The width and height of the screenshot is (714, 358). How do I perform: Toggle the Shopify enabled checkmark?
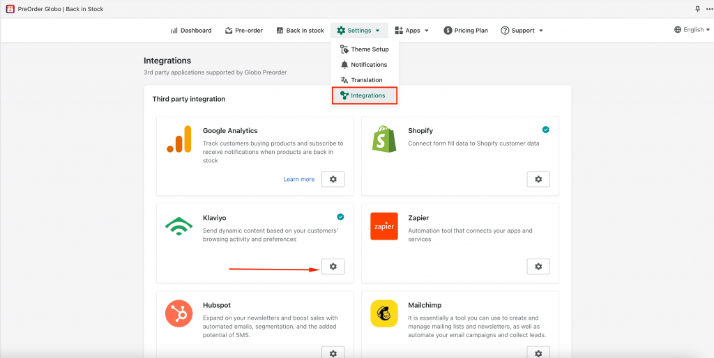point(545,130)
